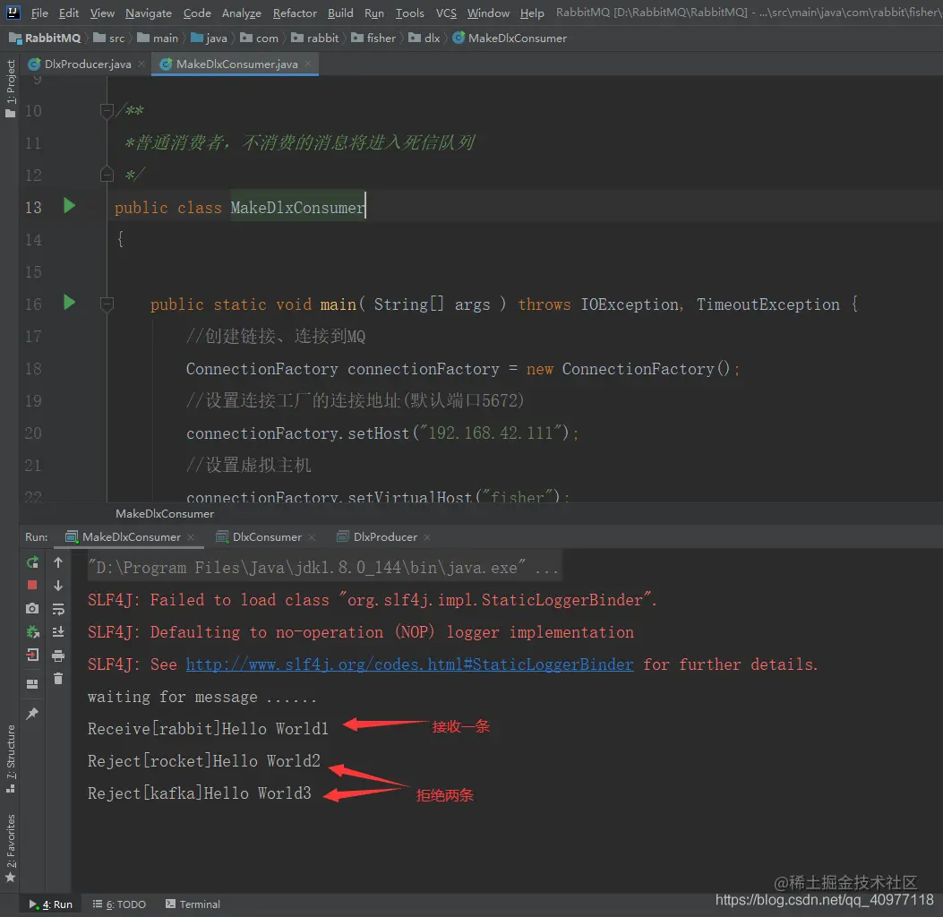Toggle scroll to end in the console
Image resolution: width=943 pixels, height=917 pixels.
pos(58,632)
